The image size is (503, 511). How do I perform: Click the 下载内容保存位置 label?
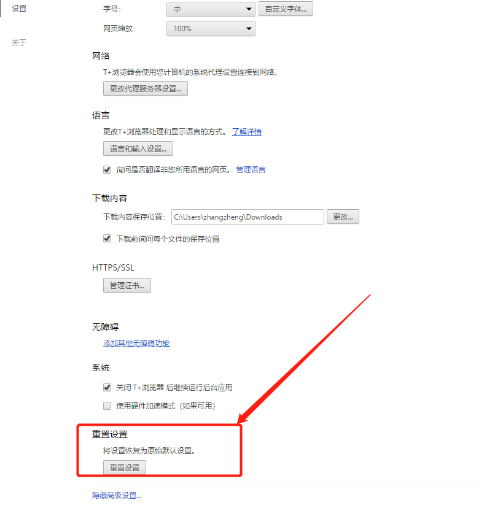[x=134, y=217]
